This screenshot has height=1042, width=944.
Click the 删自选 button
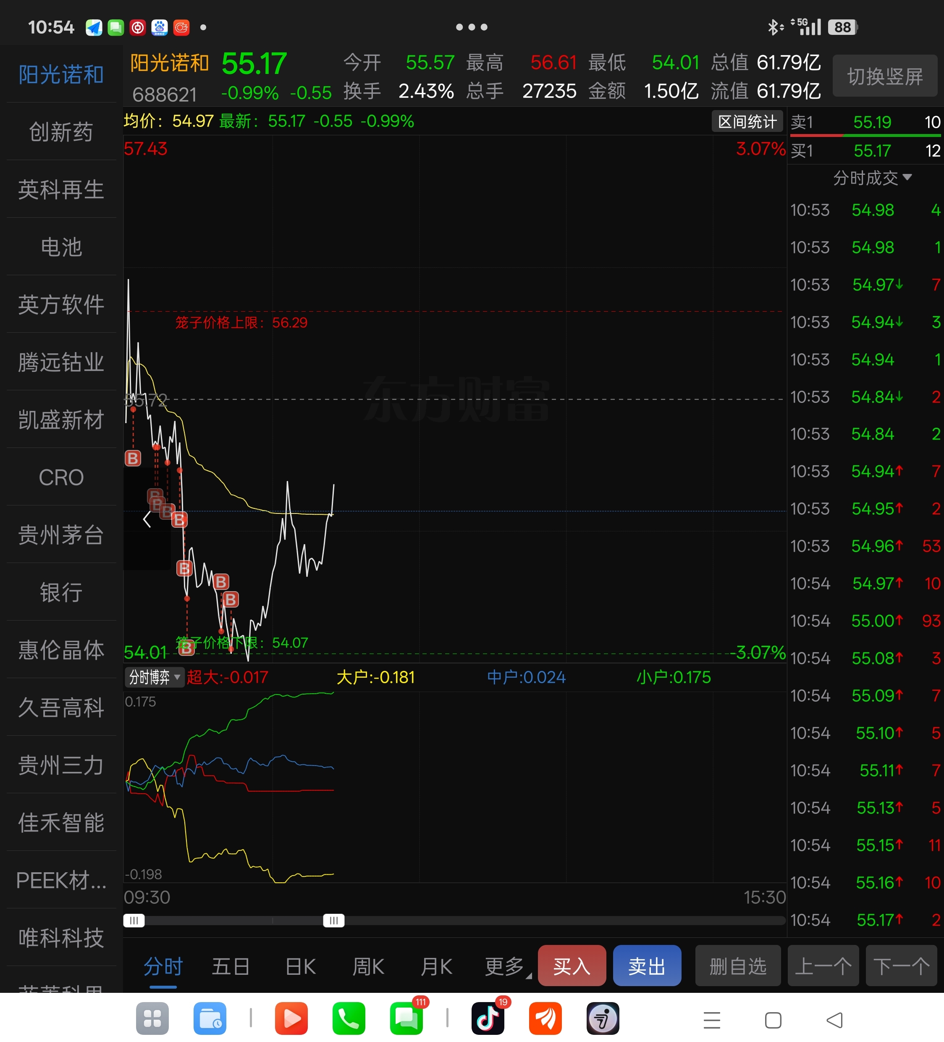click(738, 966)
